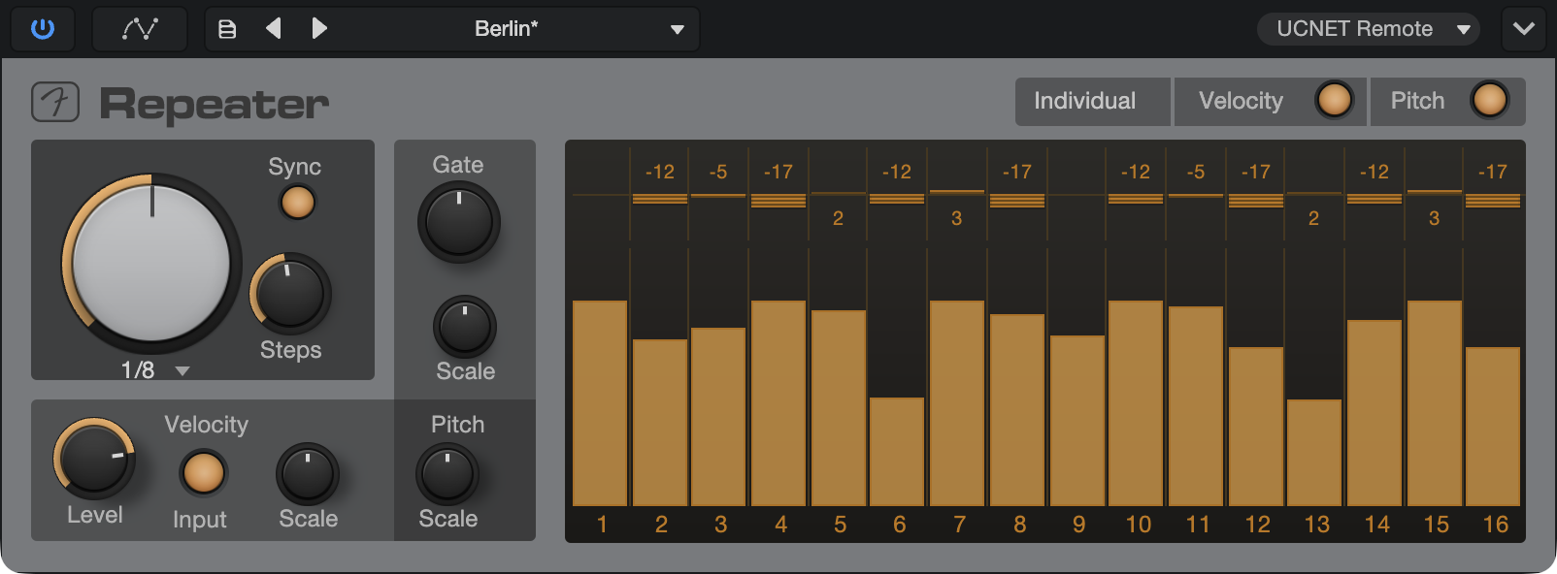Load the previous preset arrow
This screenshot has height=574, width=1557.
[x=274, y=28]
